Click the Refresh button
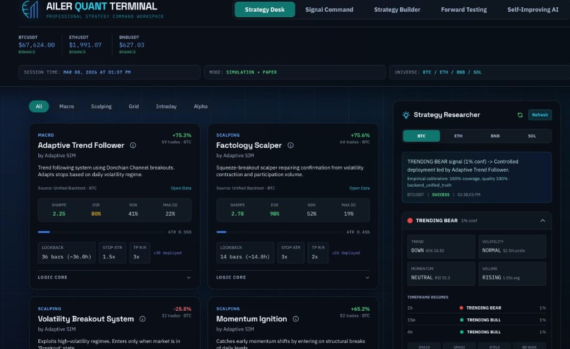Screen dimensions: 570x349 coord(539,114)
